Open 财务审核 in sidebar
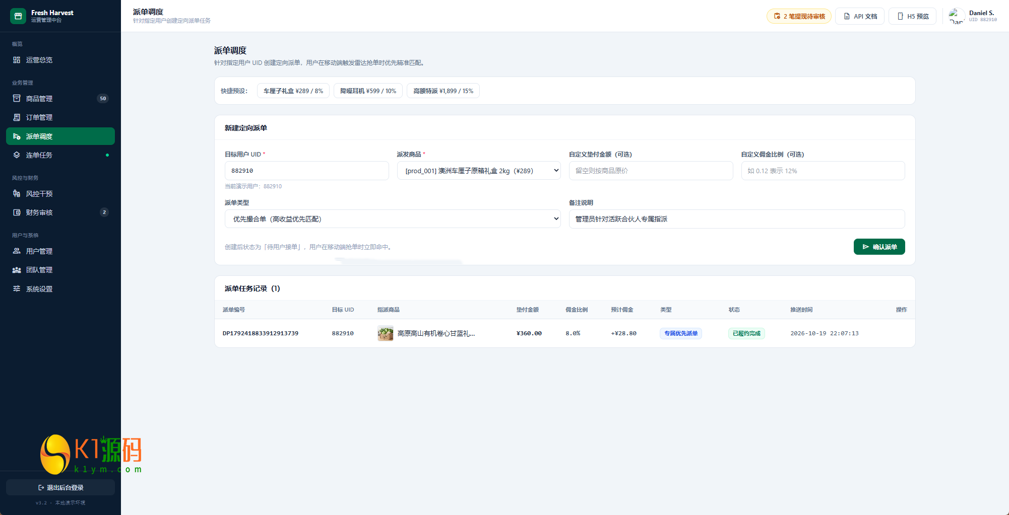The width and height of the screenshot is (1009, 515). 60,212
